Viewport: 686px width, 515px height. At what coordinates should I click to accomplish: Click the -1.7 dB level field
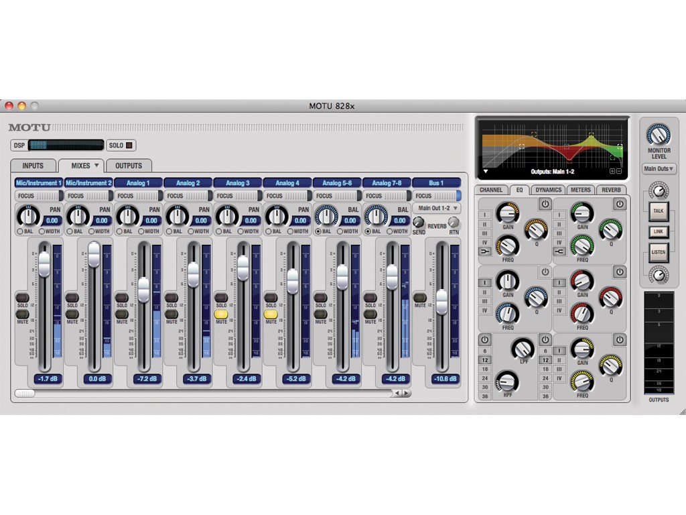click(x=48, y=379)
